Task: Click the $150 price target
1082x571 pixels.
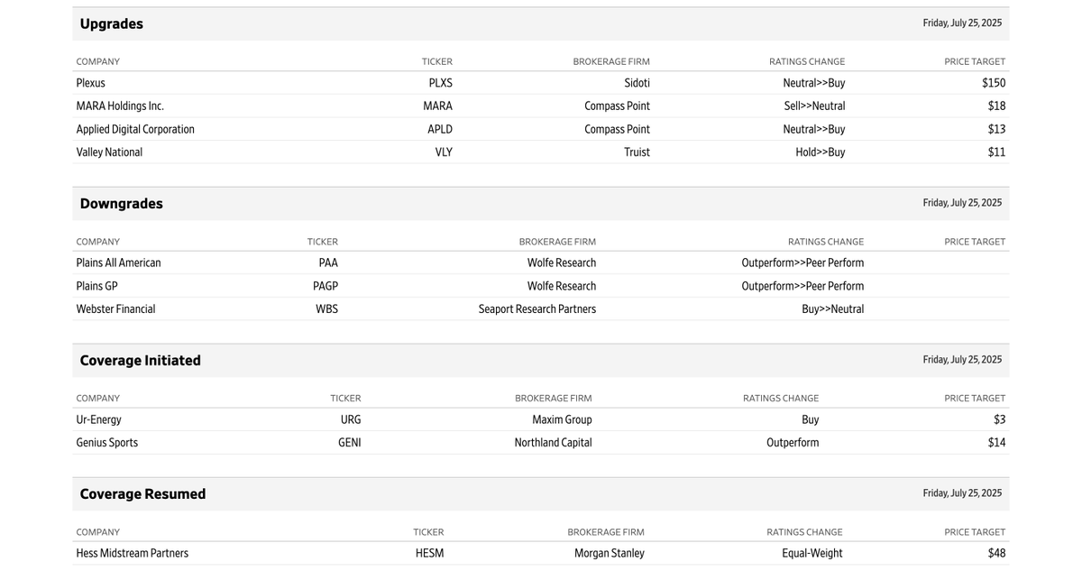Action: coord(994,83)
